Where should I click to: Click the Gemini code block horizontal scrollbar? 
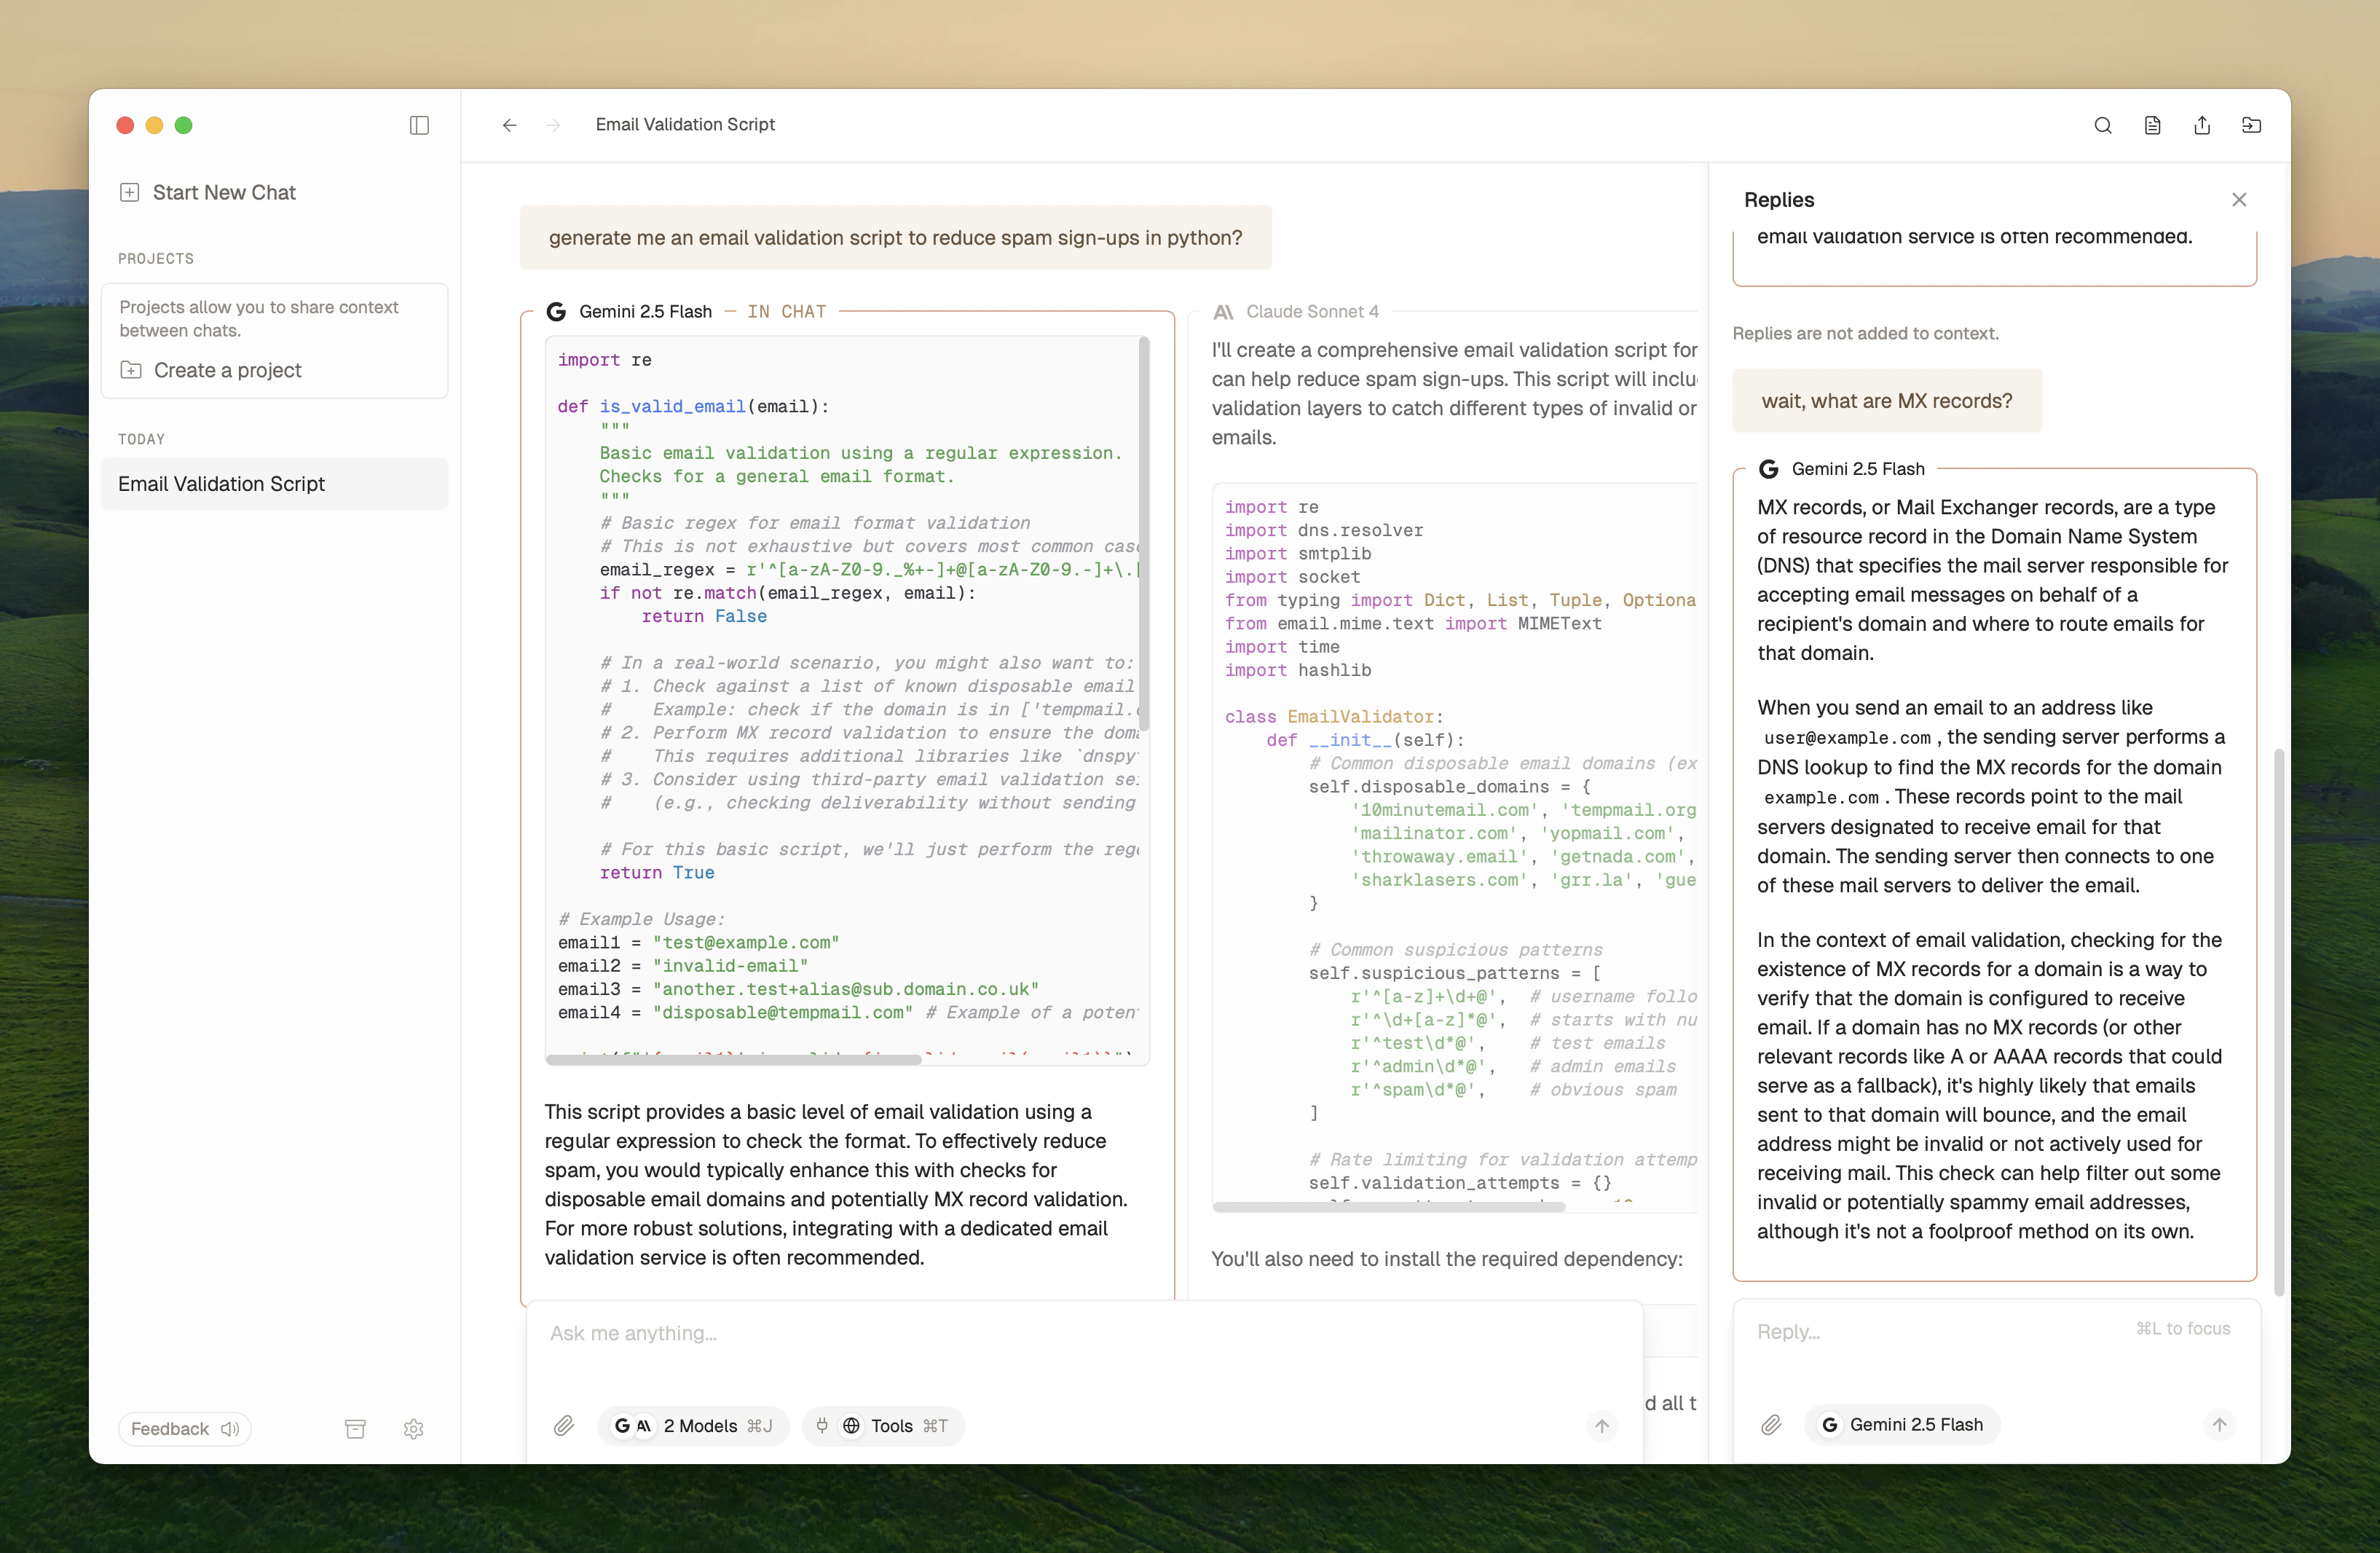[733, 1060]
